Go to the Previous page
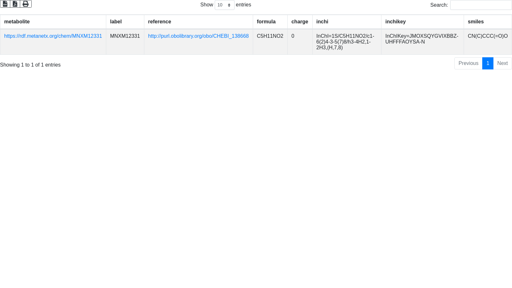This screenshot has width=512, height=288. [x=468, y=63]
